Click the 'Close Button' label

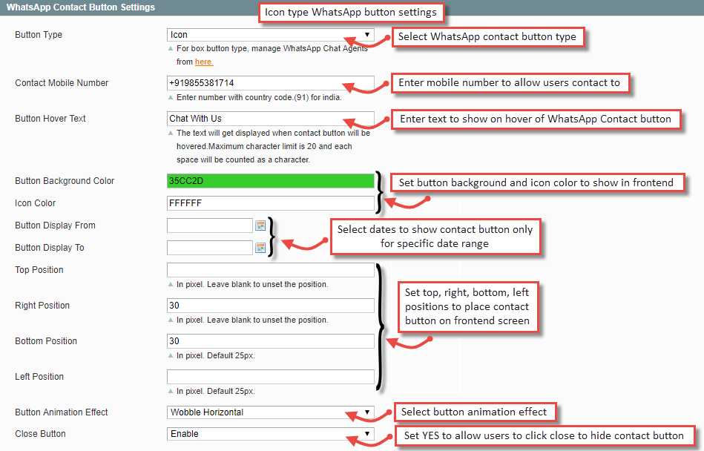point(40,434)
